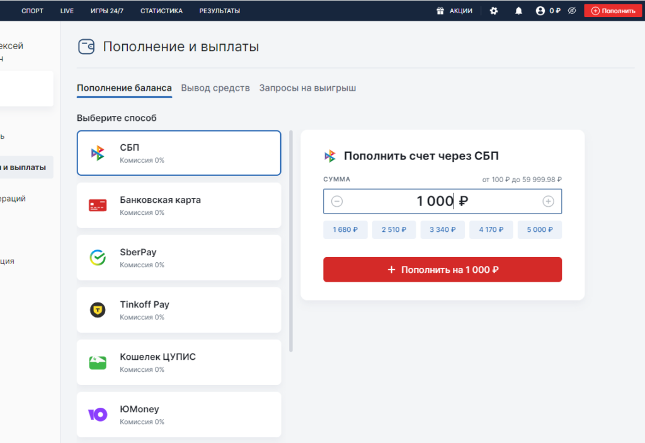Select Банковская карта payment method
This screenshot has height=443, width=645.
(x=179, y=205)
